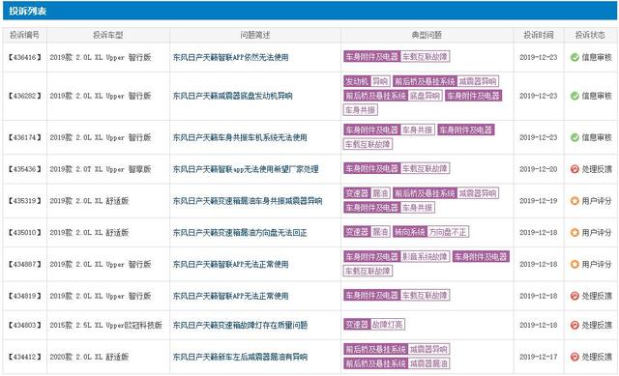Click 投诉编号 column header
Image resolution: width=619 pixels, height=376 pixels.
pos(24,35)
